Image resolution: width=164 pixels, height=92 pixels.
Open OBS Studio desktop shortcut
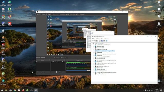tap(3, 67)
